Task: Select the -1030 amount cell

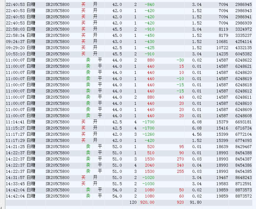Action: 148,184
